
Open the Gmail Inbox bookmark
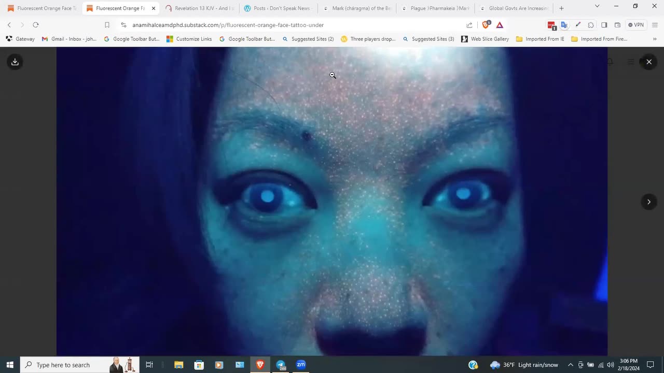tap(69, 39)
